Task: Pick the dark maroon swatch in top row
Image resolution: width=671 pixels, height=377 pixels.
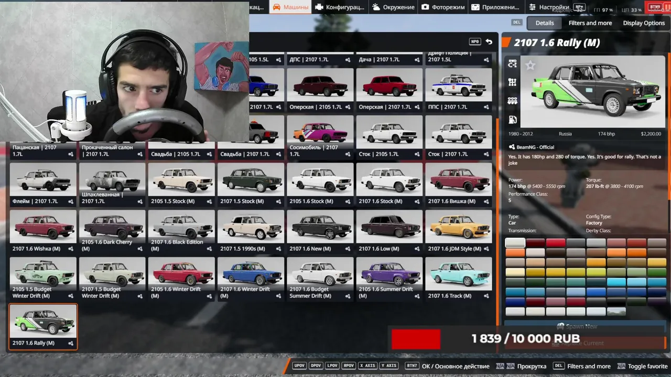Action: coord(535,242)
